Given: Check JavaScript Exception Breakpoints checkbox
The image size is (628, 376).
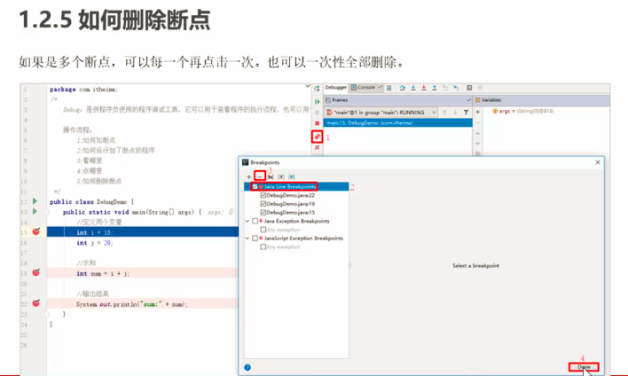Looking at the screenshot, I should (x=255, y=239).
